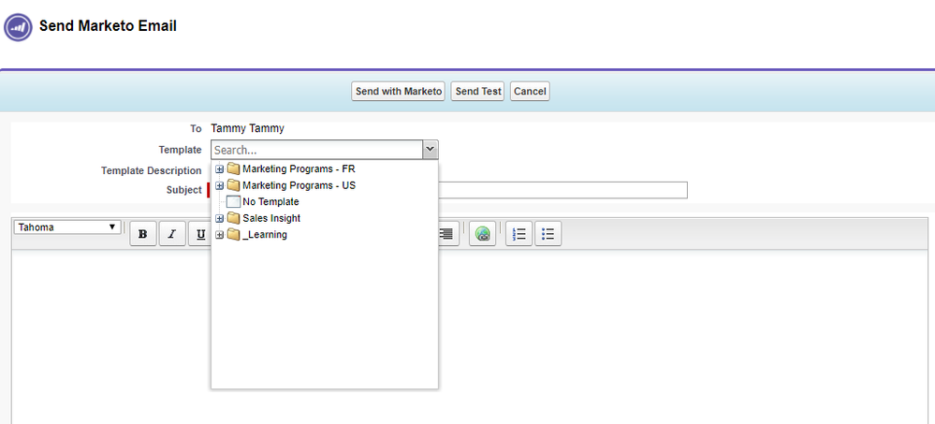Viewport: 935px width, 424px height.
Task: Choose the No Template option
Action: [270, 201]
